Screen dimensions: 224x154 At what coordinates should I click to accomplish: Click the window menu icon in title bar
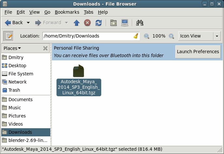click(x=5, y=4)
